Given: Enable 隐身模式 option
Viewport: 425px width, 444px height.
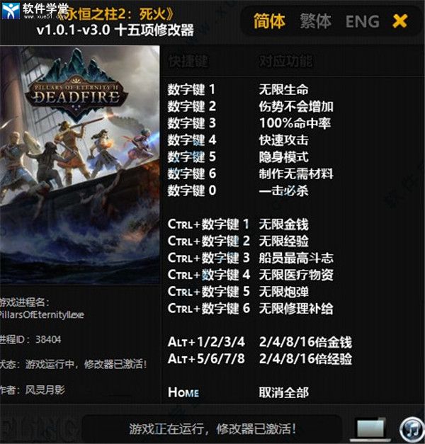Looking at the screenshot, I should (x=283, y=157).
